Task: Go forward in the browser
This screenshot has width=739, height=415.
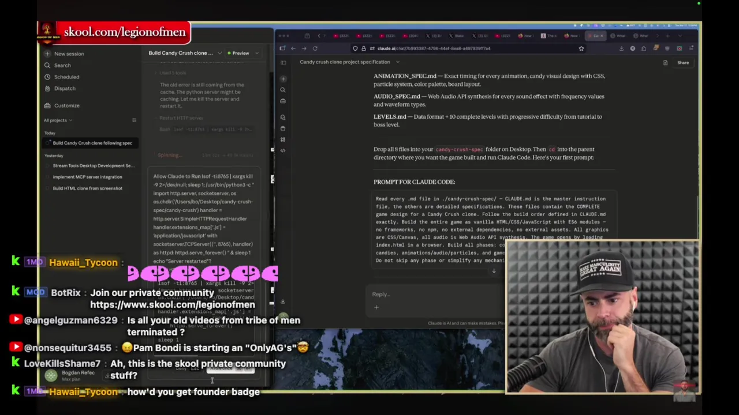Action: click(x=304, y=48)
